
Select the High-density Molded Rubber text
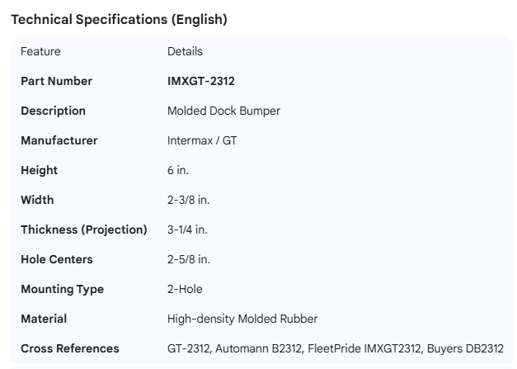coord(242,319)
